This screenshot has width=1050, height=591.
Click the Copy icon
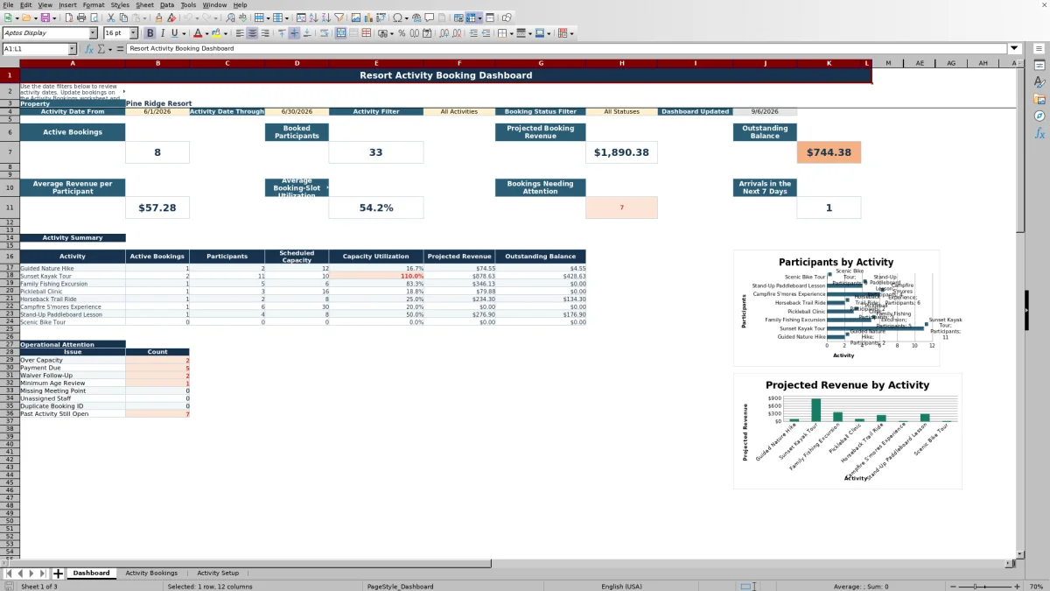123,18
